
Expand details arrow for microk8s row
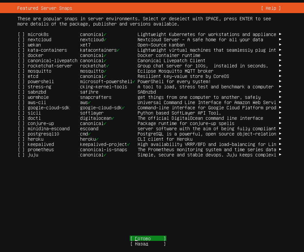point(280,34)
